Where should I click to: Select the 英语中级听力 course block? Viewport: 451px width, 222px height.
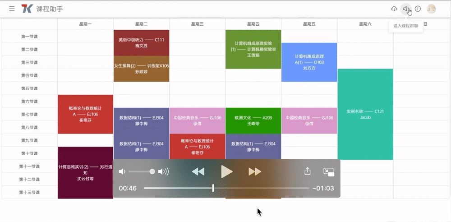[141, 43]
